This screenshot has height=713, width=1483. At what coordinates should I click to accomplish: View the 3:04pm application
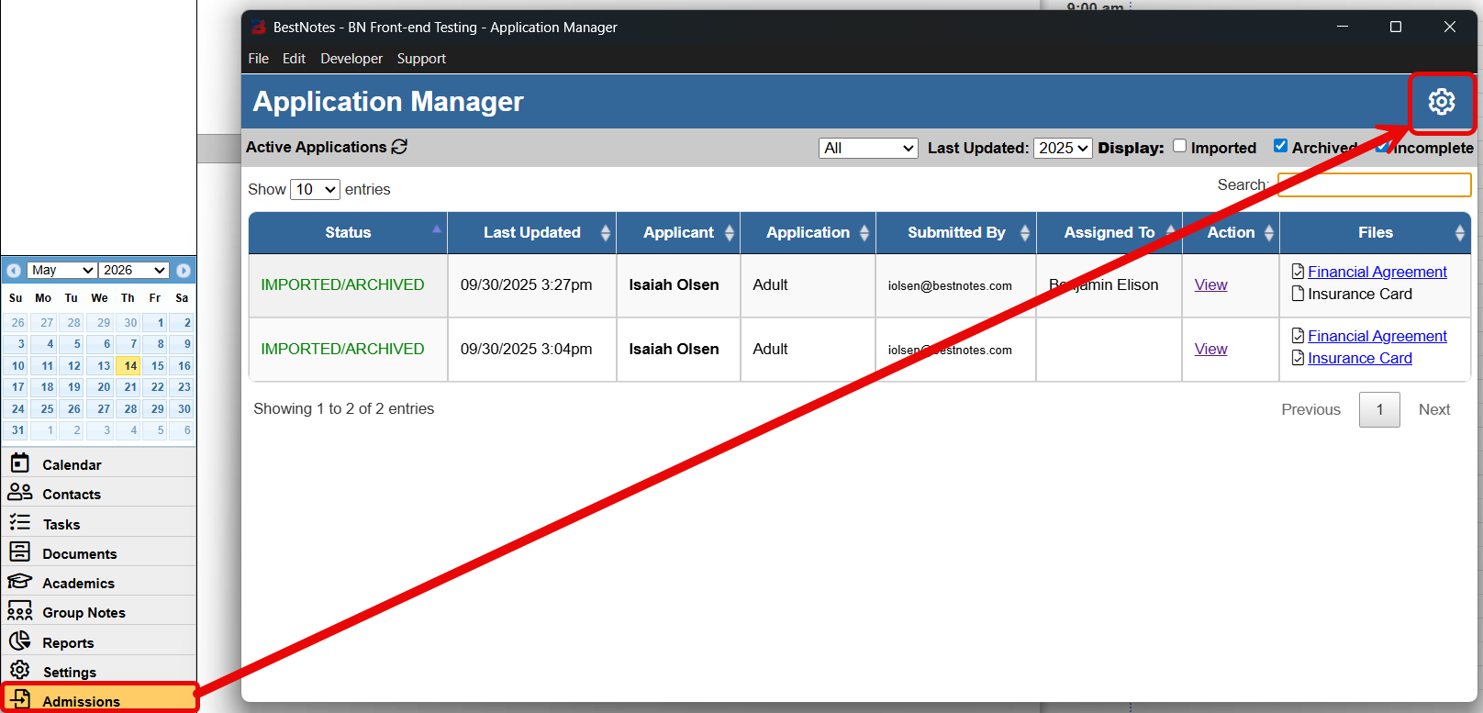[1210, 349]
